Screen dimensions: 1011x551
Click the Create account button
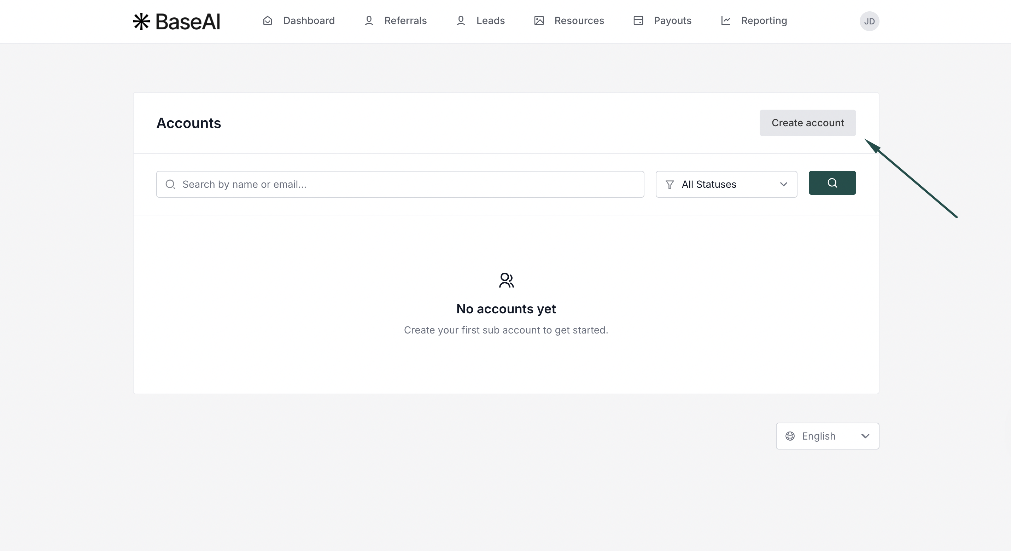[x=807, y=123]
